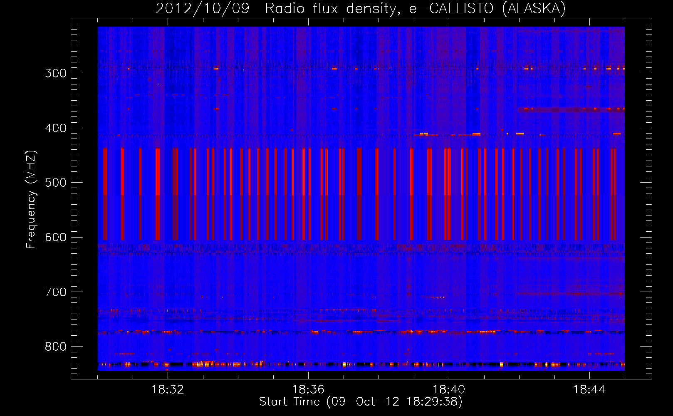Viewport: 673px width, 416px height.
Task: Click the 18:36 time tick label
Action: tap(308, 390)
